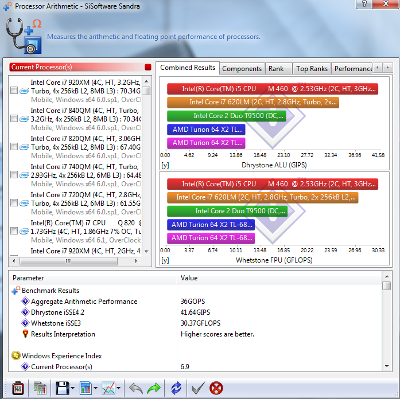This screenshot has height=399, width=400.
Task: Click processor list horizontal scroll right arrow
Action: click(x=137, y=261)
